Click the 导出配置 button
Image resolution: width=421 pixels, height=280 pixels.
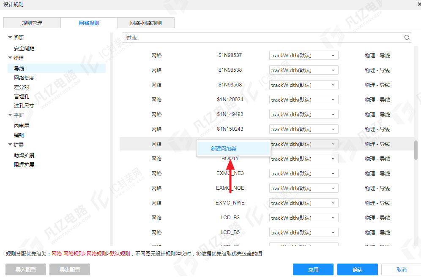(x=70, y=269)
